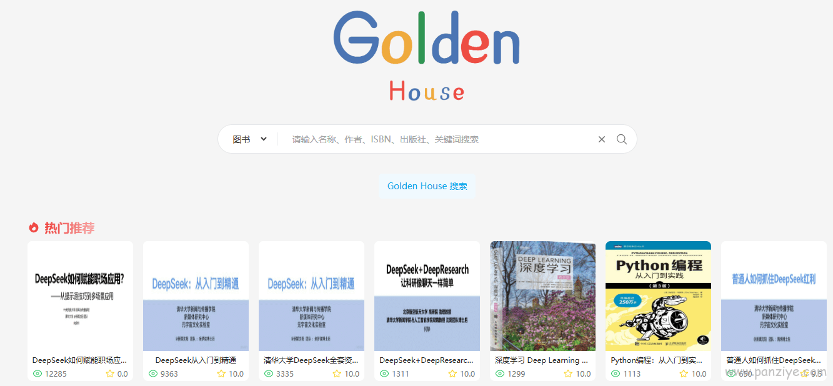
Task: Open the title link DeepSeek从入门到精通
Action: coord(196,360)
